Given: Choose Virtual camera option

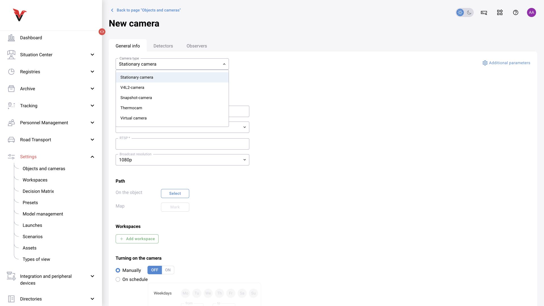Looking at the screenshot, I should (172, 118).
